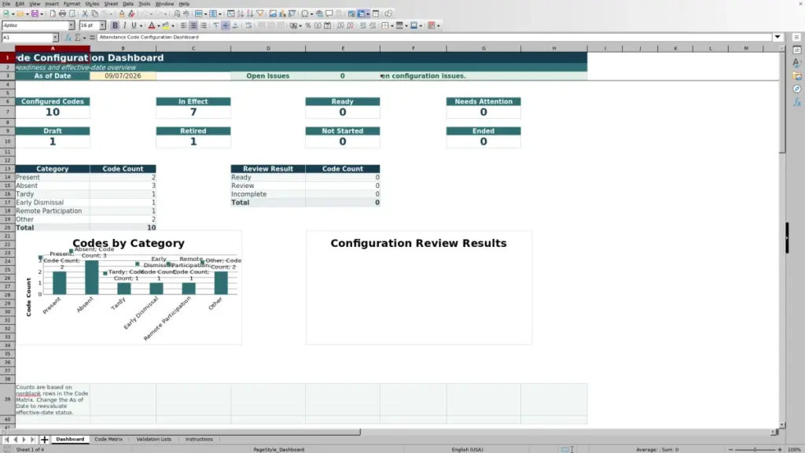This screenshot has height=453, width=805.
Task: Toggle Align Left
Action: (x=183, y=25)
